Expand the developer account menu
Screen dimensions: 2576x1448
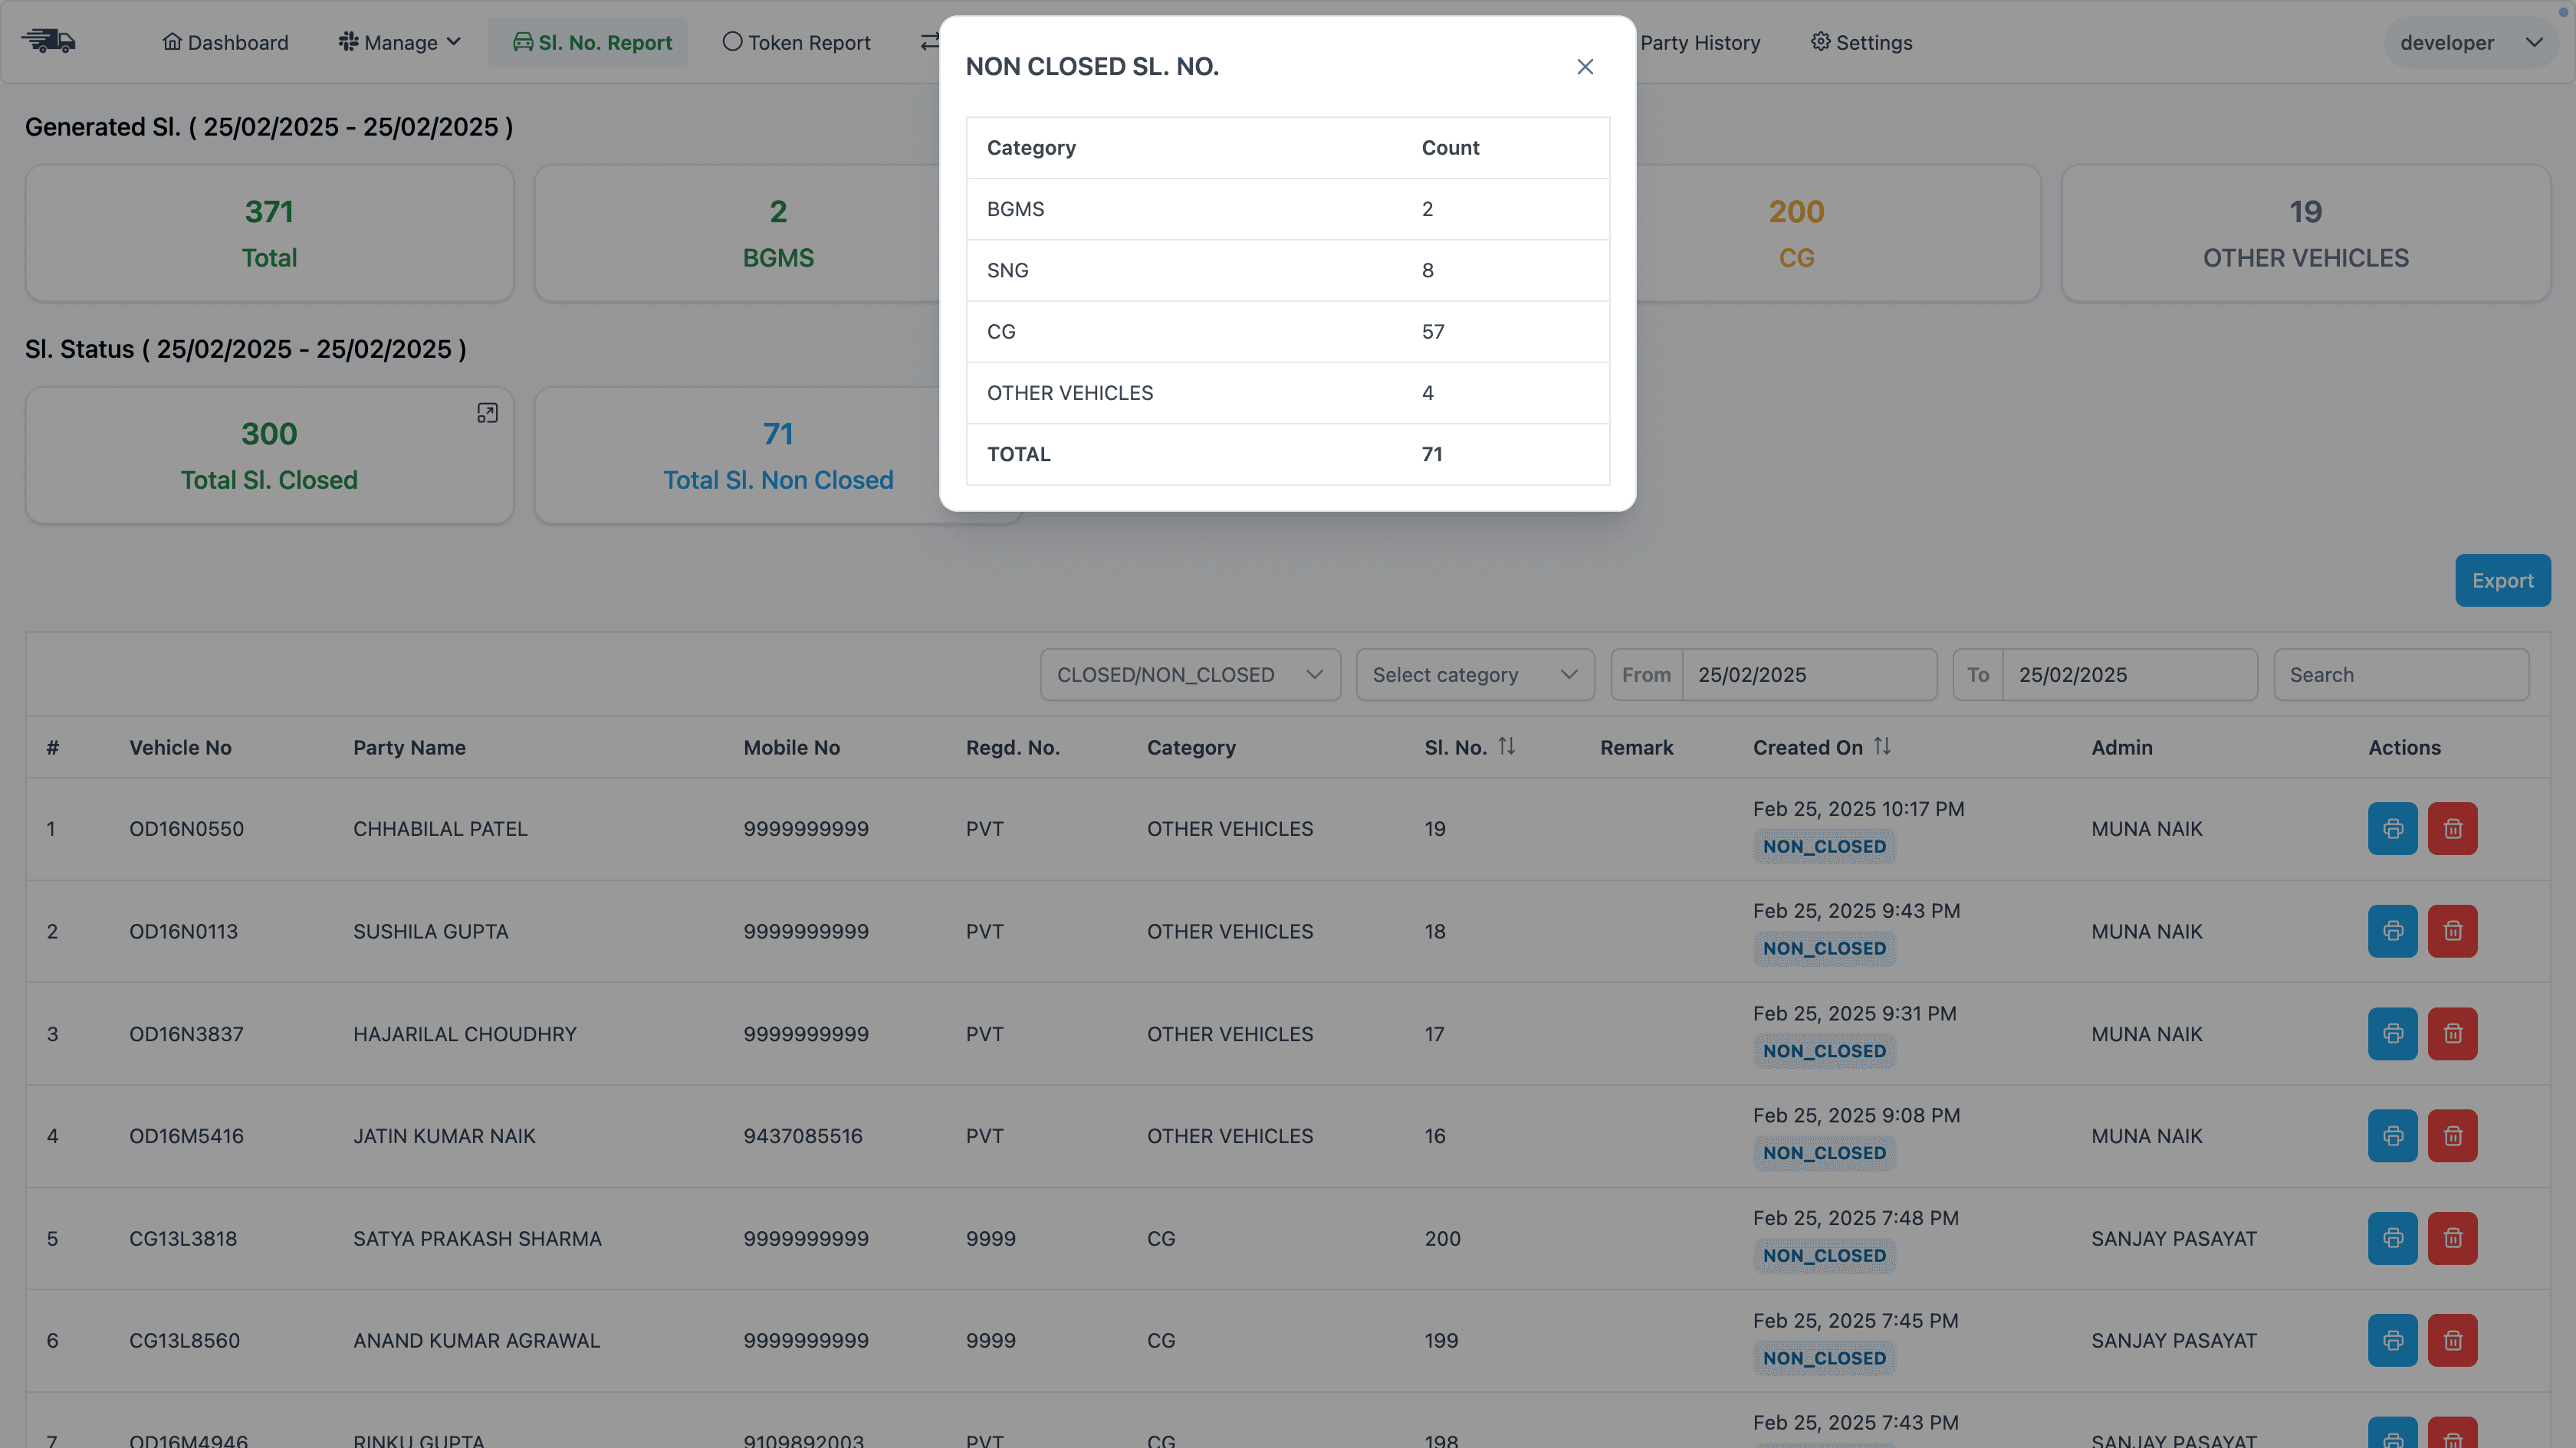pyautogui.click(x=2470, y=42)
